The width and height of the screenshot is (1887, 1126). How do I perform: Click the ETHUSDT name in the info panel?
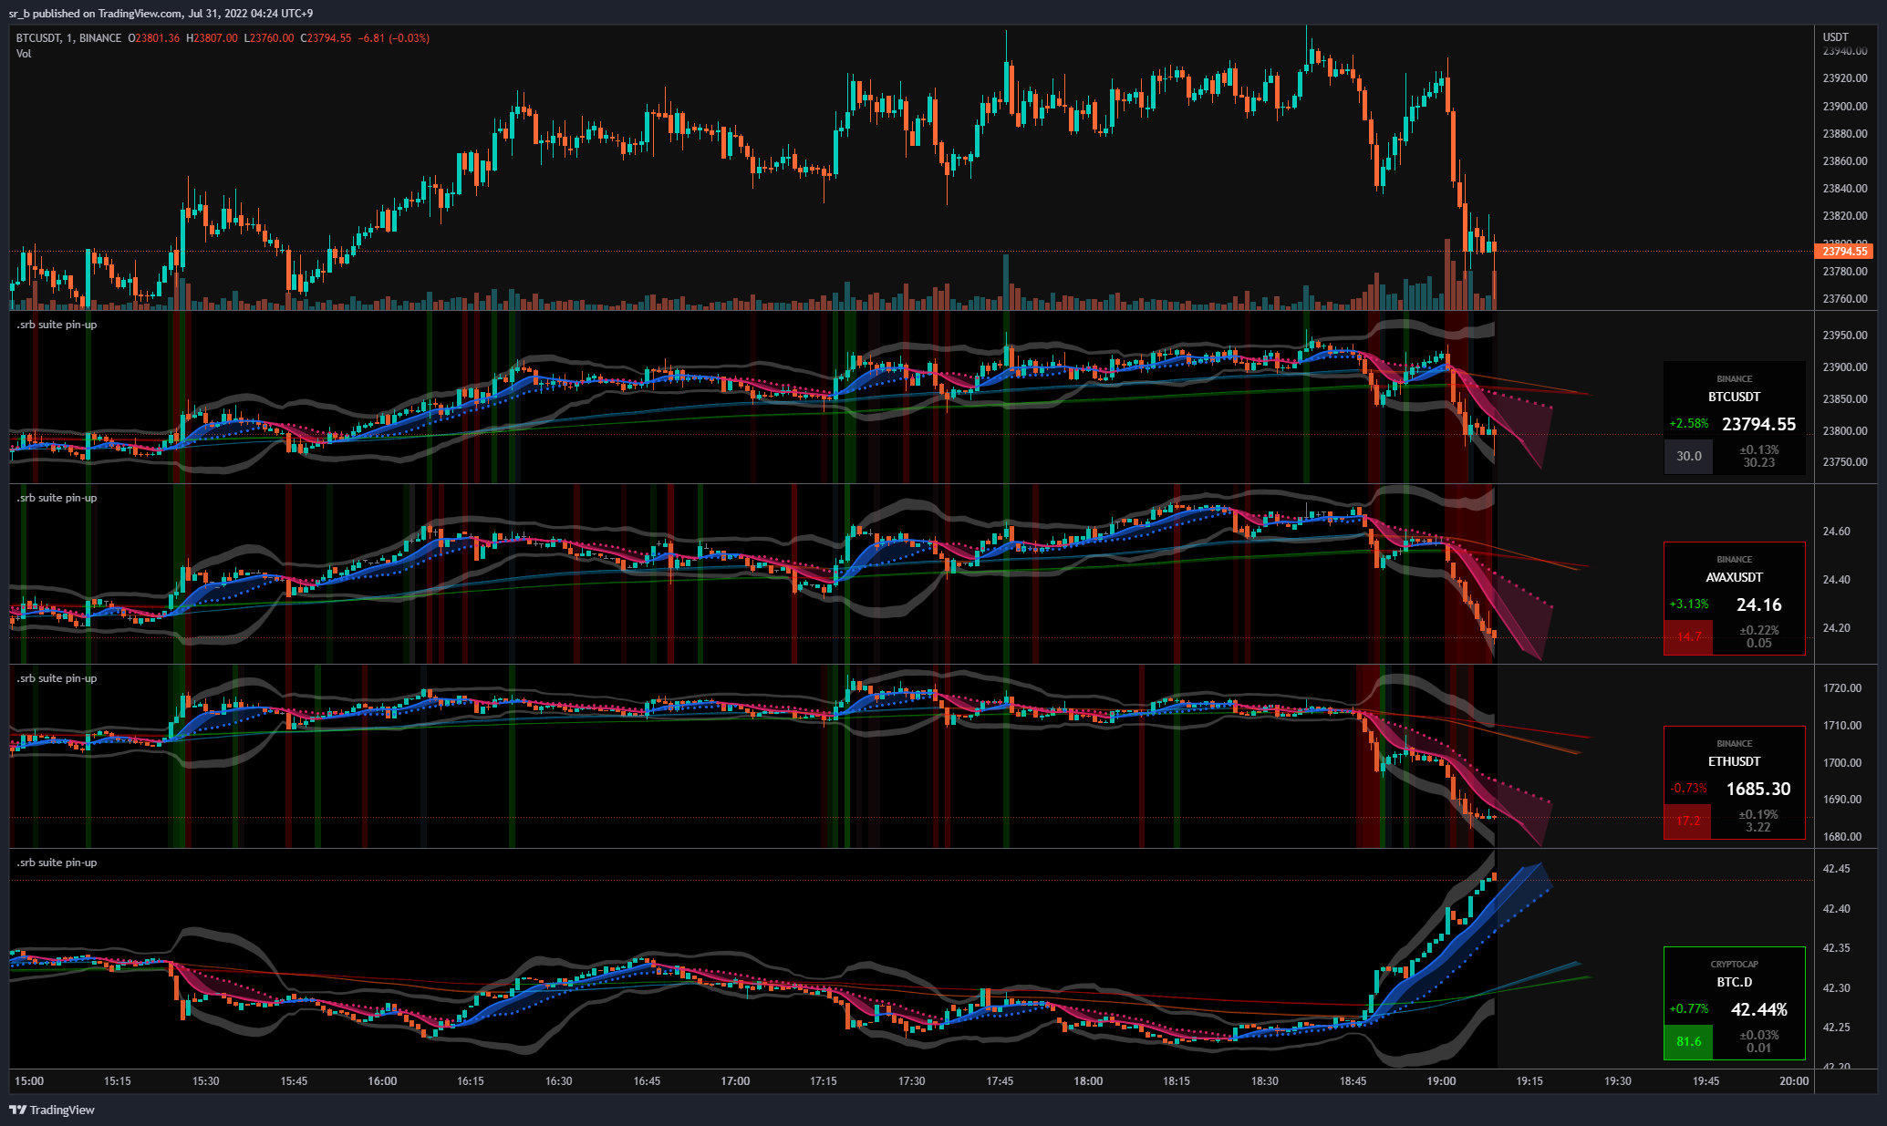1734,761
